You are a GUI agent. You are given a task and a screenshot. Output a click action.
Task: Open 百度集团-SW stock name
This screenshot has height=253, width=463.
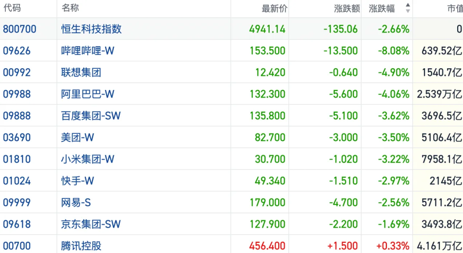click(91, 116)
